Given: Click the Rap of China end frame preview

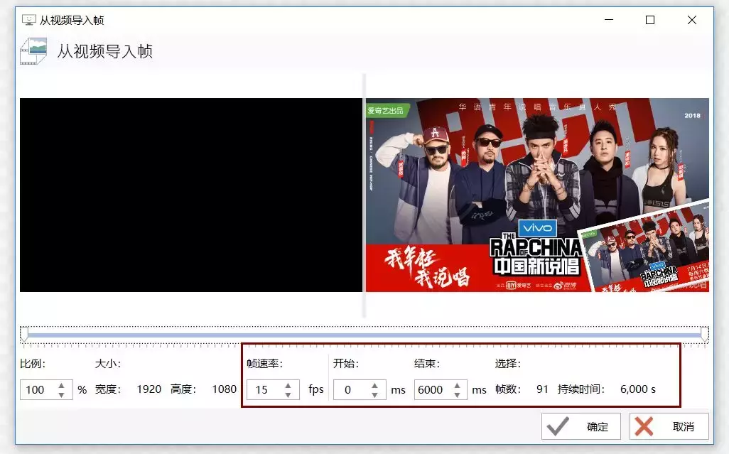Looking at the screenshot, I should [537, 195].
